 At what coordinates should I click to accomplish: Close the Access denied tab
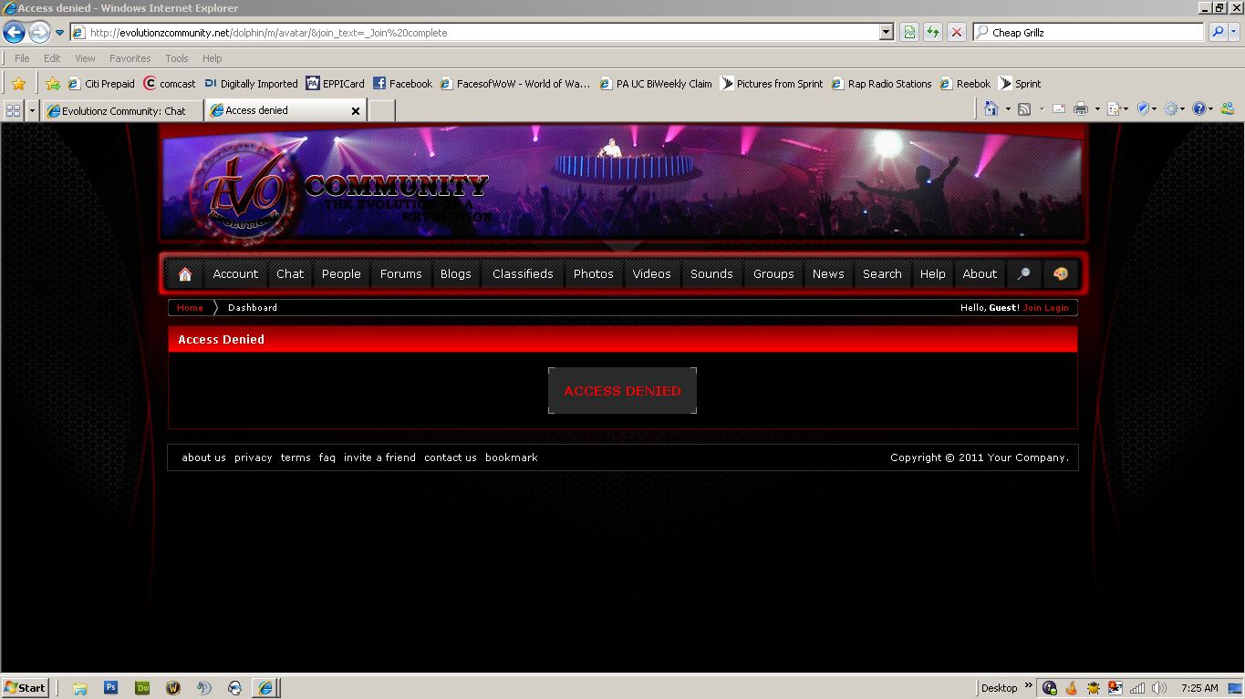(x=356, y=110)
